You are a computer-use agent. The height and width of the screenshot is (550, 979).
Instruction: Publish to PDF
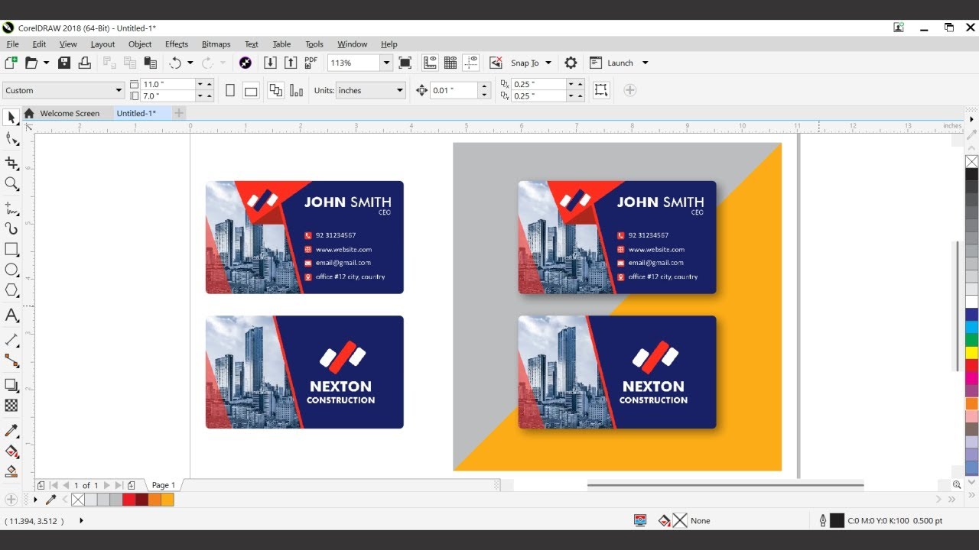[x=311, y=63]
